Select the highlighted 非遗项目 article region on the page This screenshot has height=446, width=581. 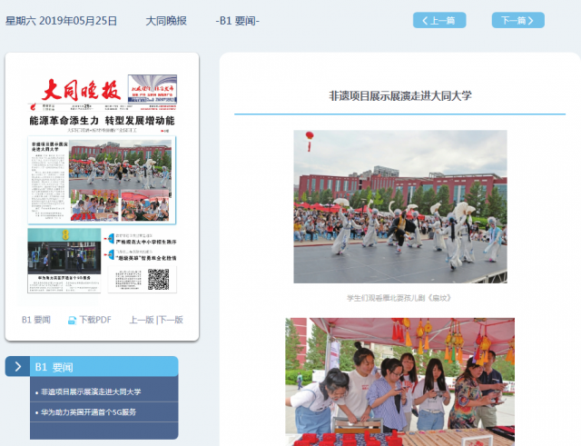point(102,180)
